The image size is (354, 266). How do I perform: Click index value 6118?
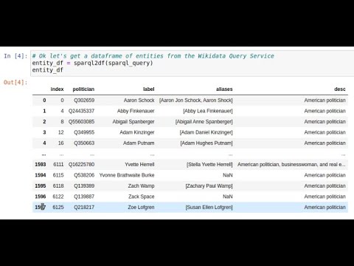pos(58,185)
